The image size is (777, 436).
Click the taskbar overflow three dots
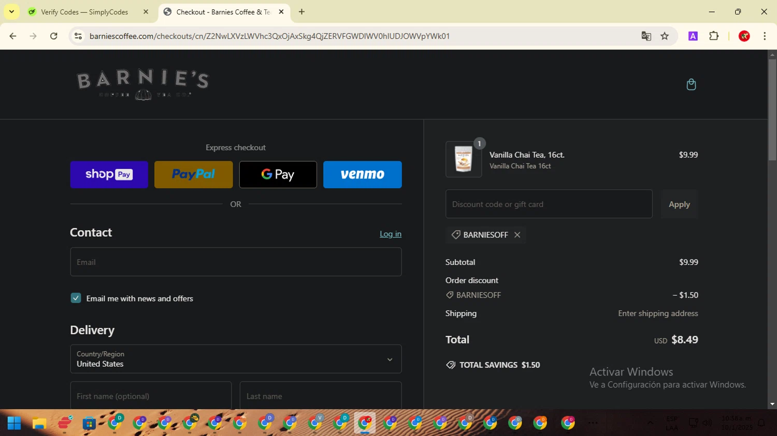(593, 423)
